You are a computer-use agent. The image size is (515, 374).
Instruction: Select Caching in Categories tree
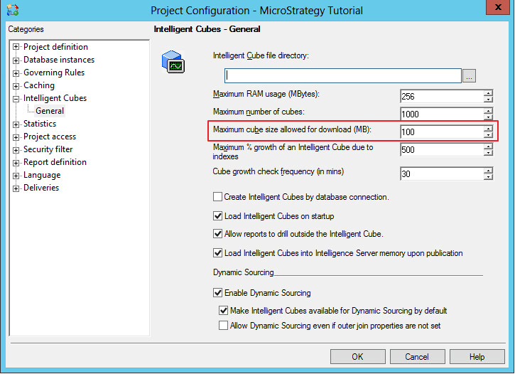pyautogui.click(x=39, y=85)
